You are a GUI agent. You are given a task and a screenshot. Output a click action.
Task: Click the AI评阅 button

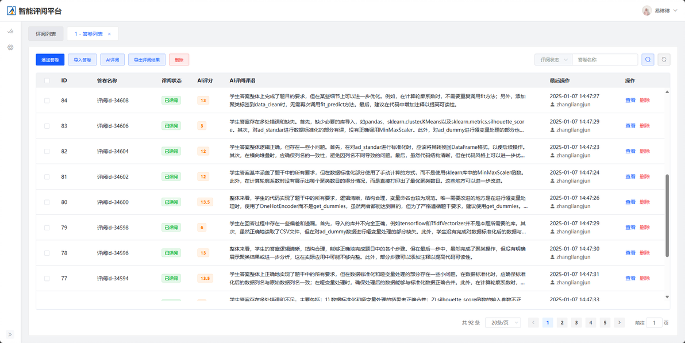tap(112, 60)
